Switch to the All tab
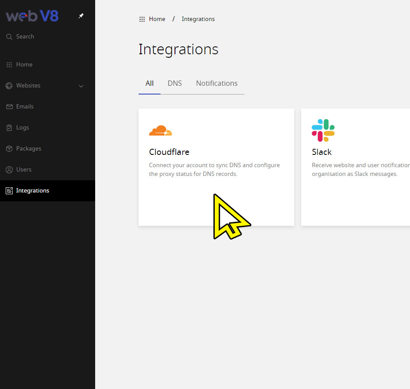 [150, 84]
